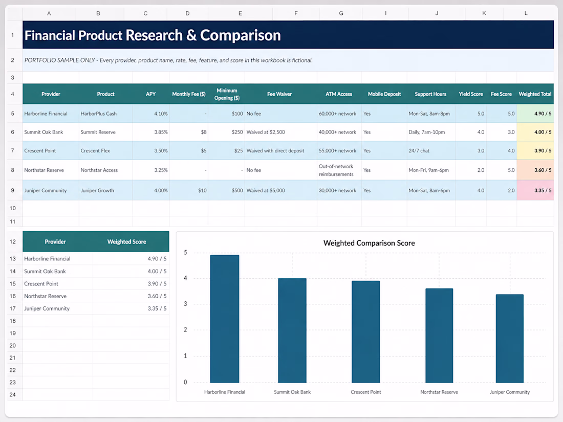Click the Waived with direct deposit cell
The width and height of the screenshot is (563, 422).
tap(281, 151)
